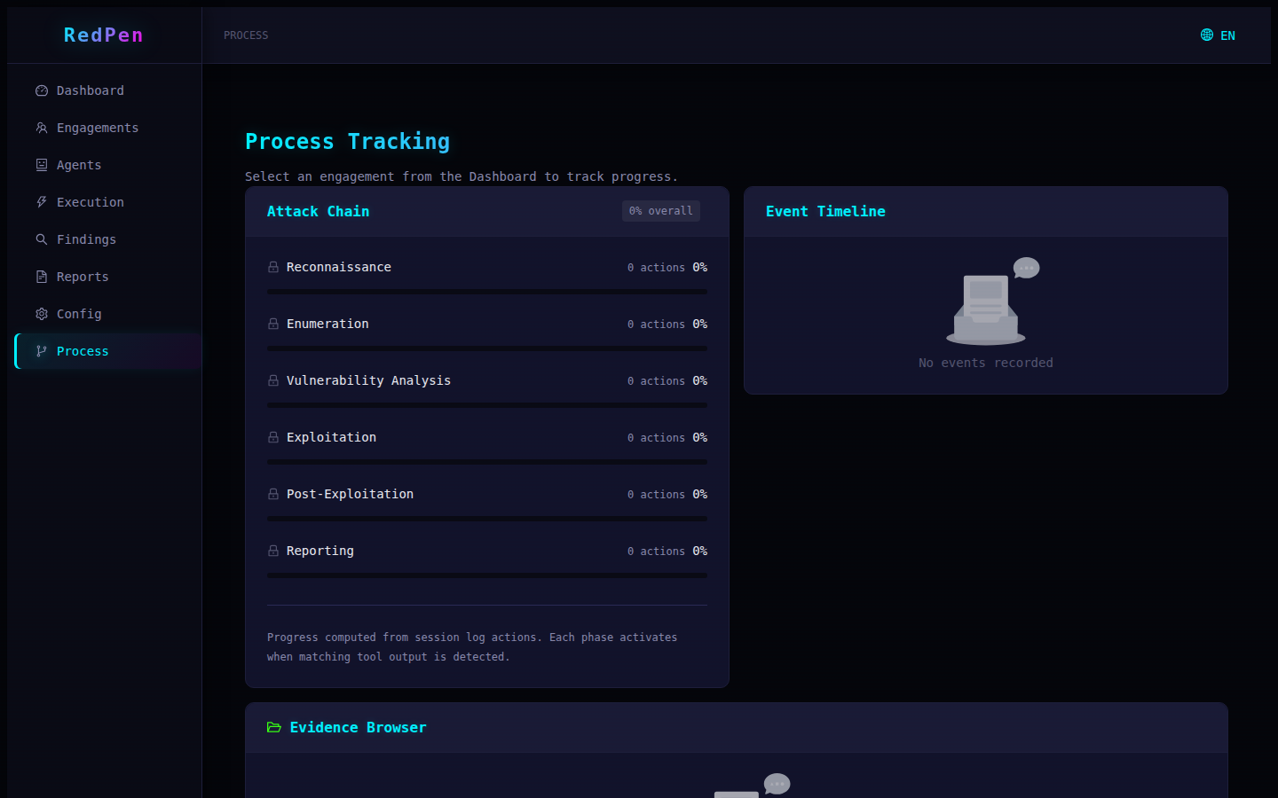Open the Execution menu item
This screenshot has height=798, width=1278.
pyautogui.click(x=108, y=202)
